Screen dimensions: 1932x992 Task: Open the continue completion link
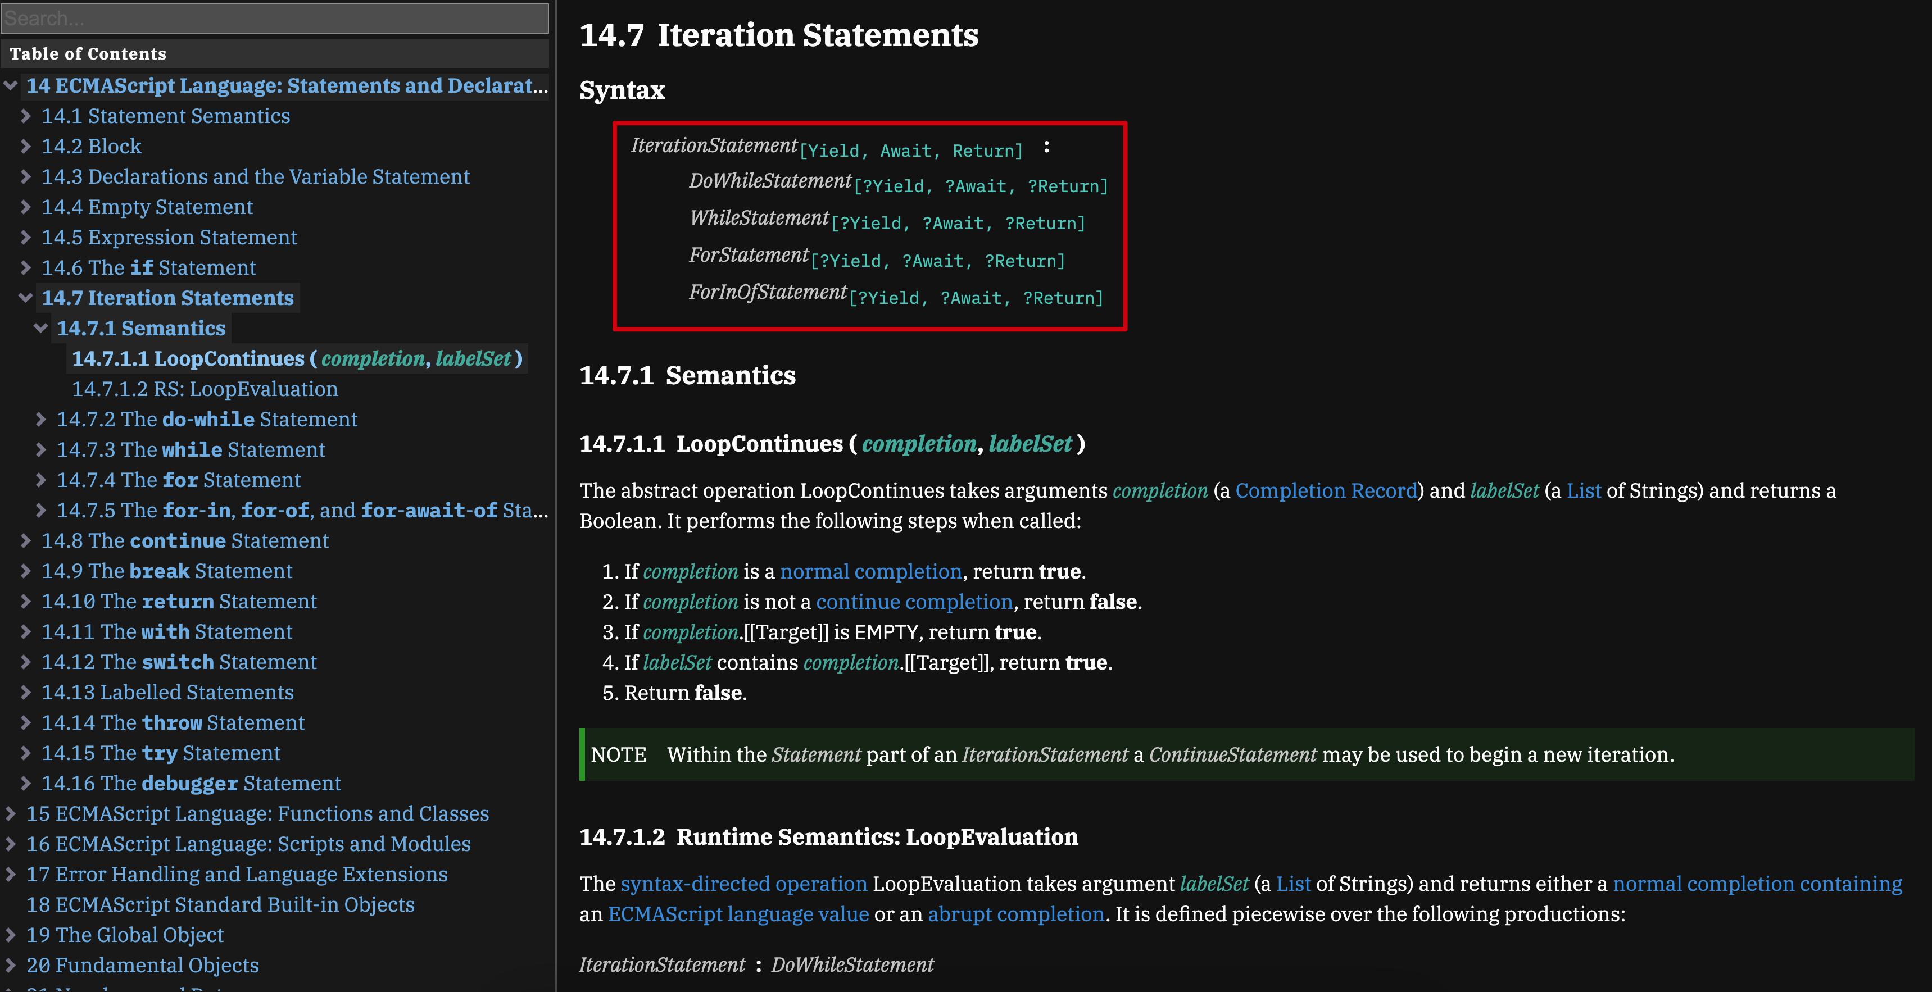[914, 602]
